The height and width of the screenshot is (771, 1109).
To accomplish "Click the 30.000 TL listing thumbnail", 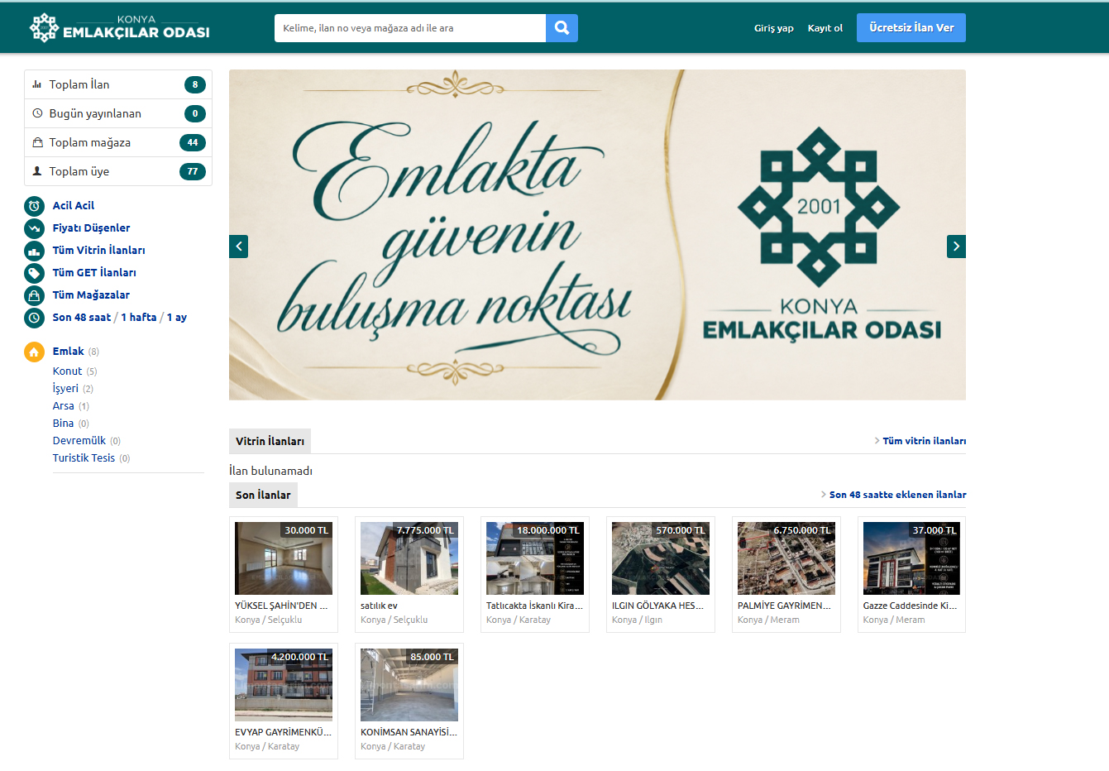I will click(284, 558).
